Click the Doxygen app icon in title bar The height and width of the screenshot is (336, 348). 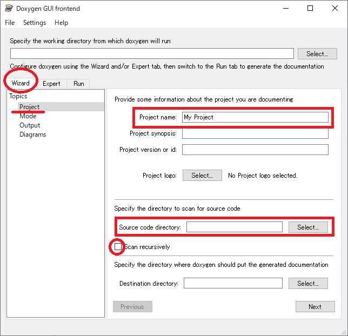(9, 8)
